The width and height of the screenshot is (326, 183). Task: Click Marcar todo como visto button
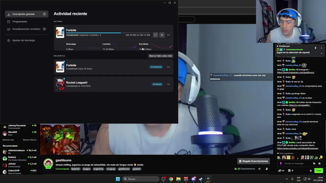coord(161,56)
